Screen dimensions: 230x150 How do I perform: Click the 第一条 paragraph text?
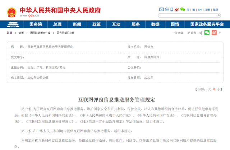coord(116,115)
